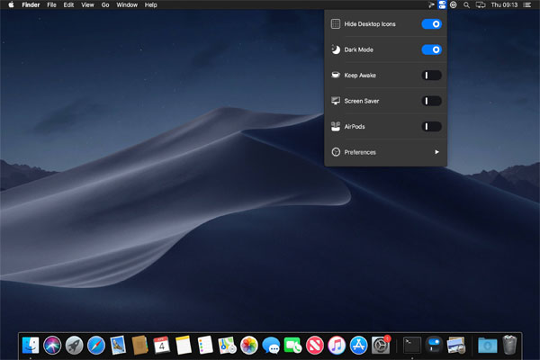Screen dimensions: 540x360
Task: Turn off Hide Desktop Icons switch
Action: [x=431, y=24]
